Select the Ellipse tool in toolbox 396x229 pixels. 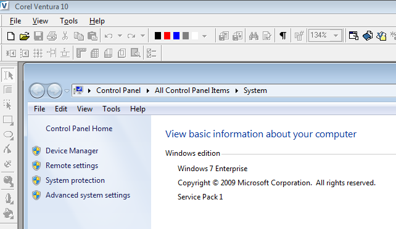[x=8, y=135]
